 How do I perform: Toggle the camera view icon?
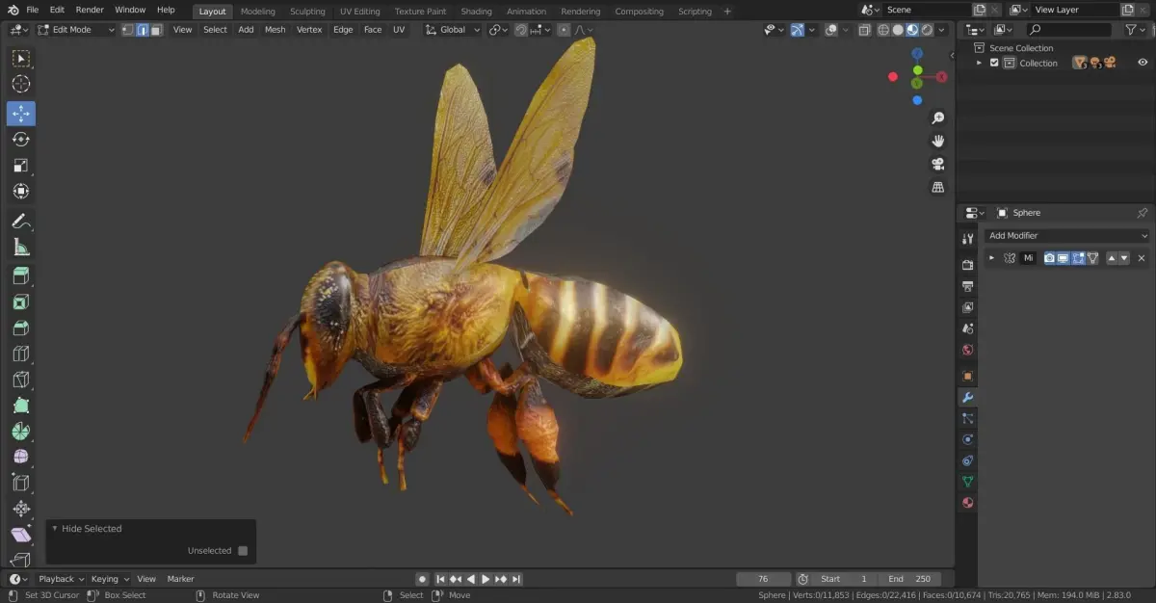tap(937, 164)
